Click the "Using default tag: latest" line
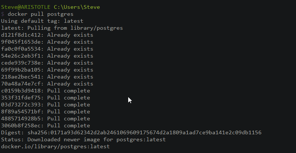296x153 pixels. [42, 21]
